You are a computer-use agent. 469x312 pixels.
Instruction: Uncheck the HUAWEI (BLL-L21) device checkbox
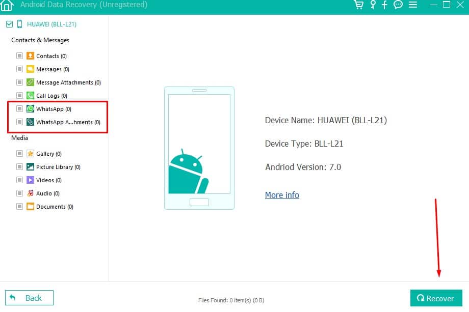coord(9,24)
